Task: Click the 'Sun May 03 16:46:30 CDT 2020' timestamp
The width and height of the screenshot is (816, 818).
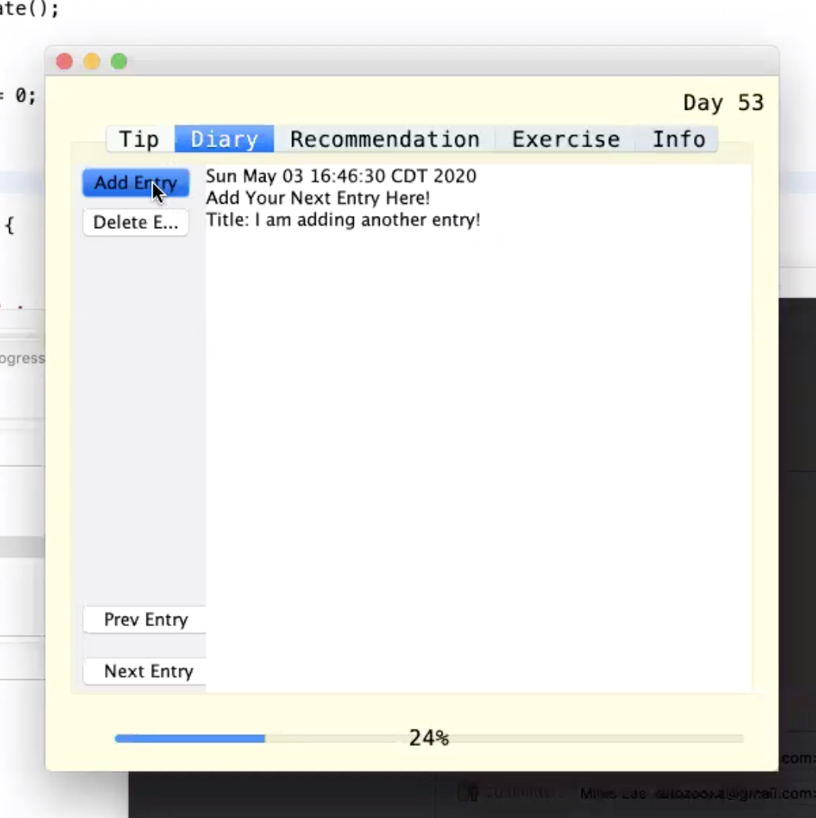Action: tap(340, 176)
